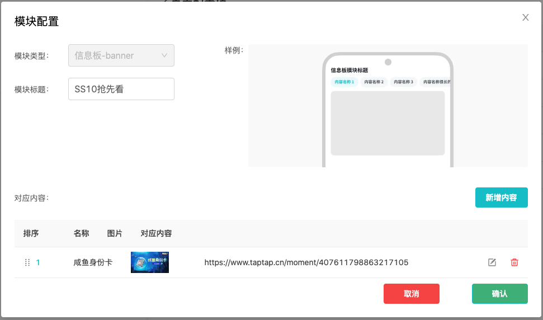Select the 内容名称 1 tab in sample preview
The height and width of the screenshot is (320, 543).
[x=344, y=82]
